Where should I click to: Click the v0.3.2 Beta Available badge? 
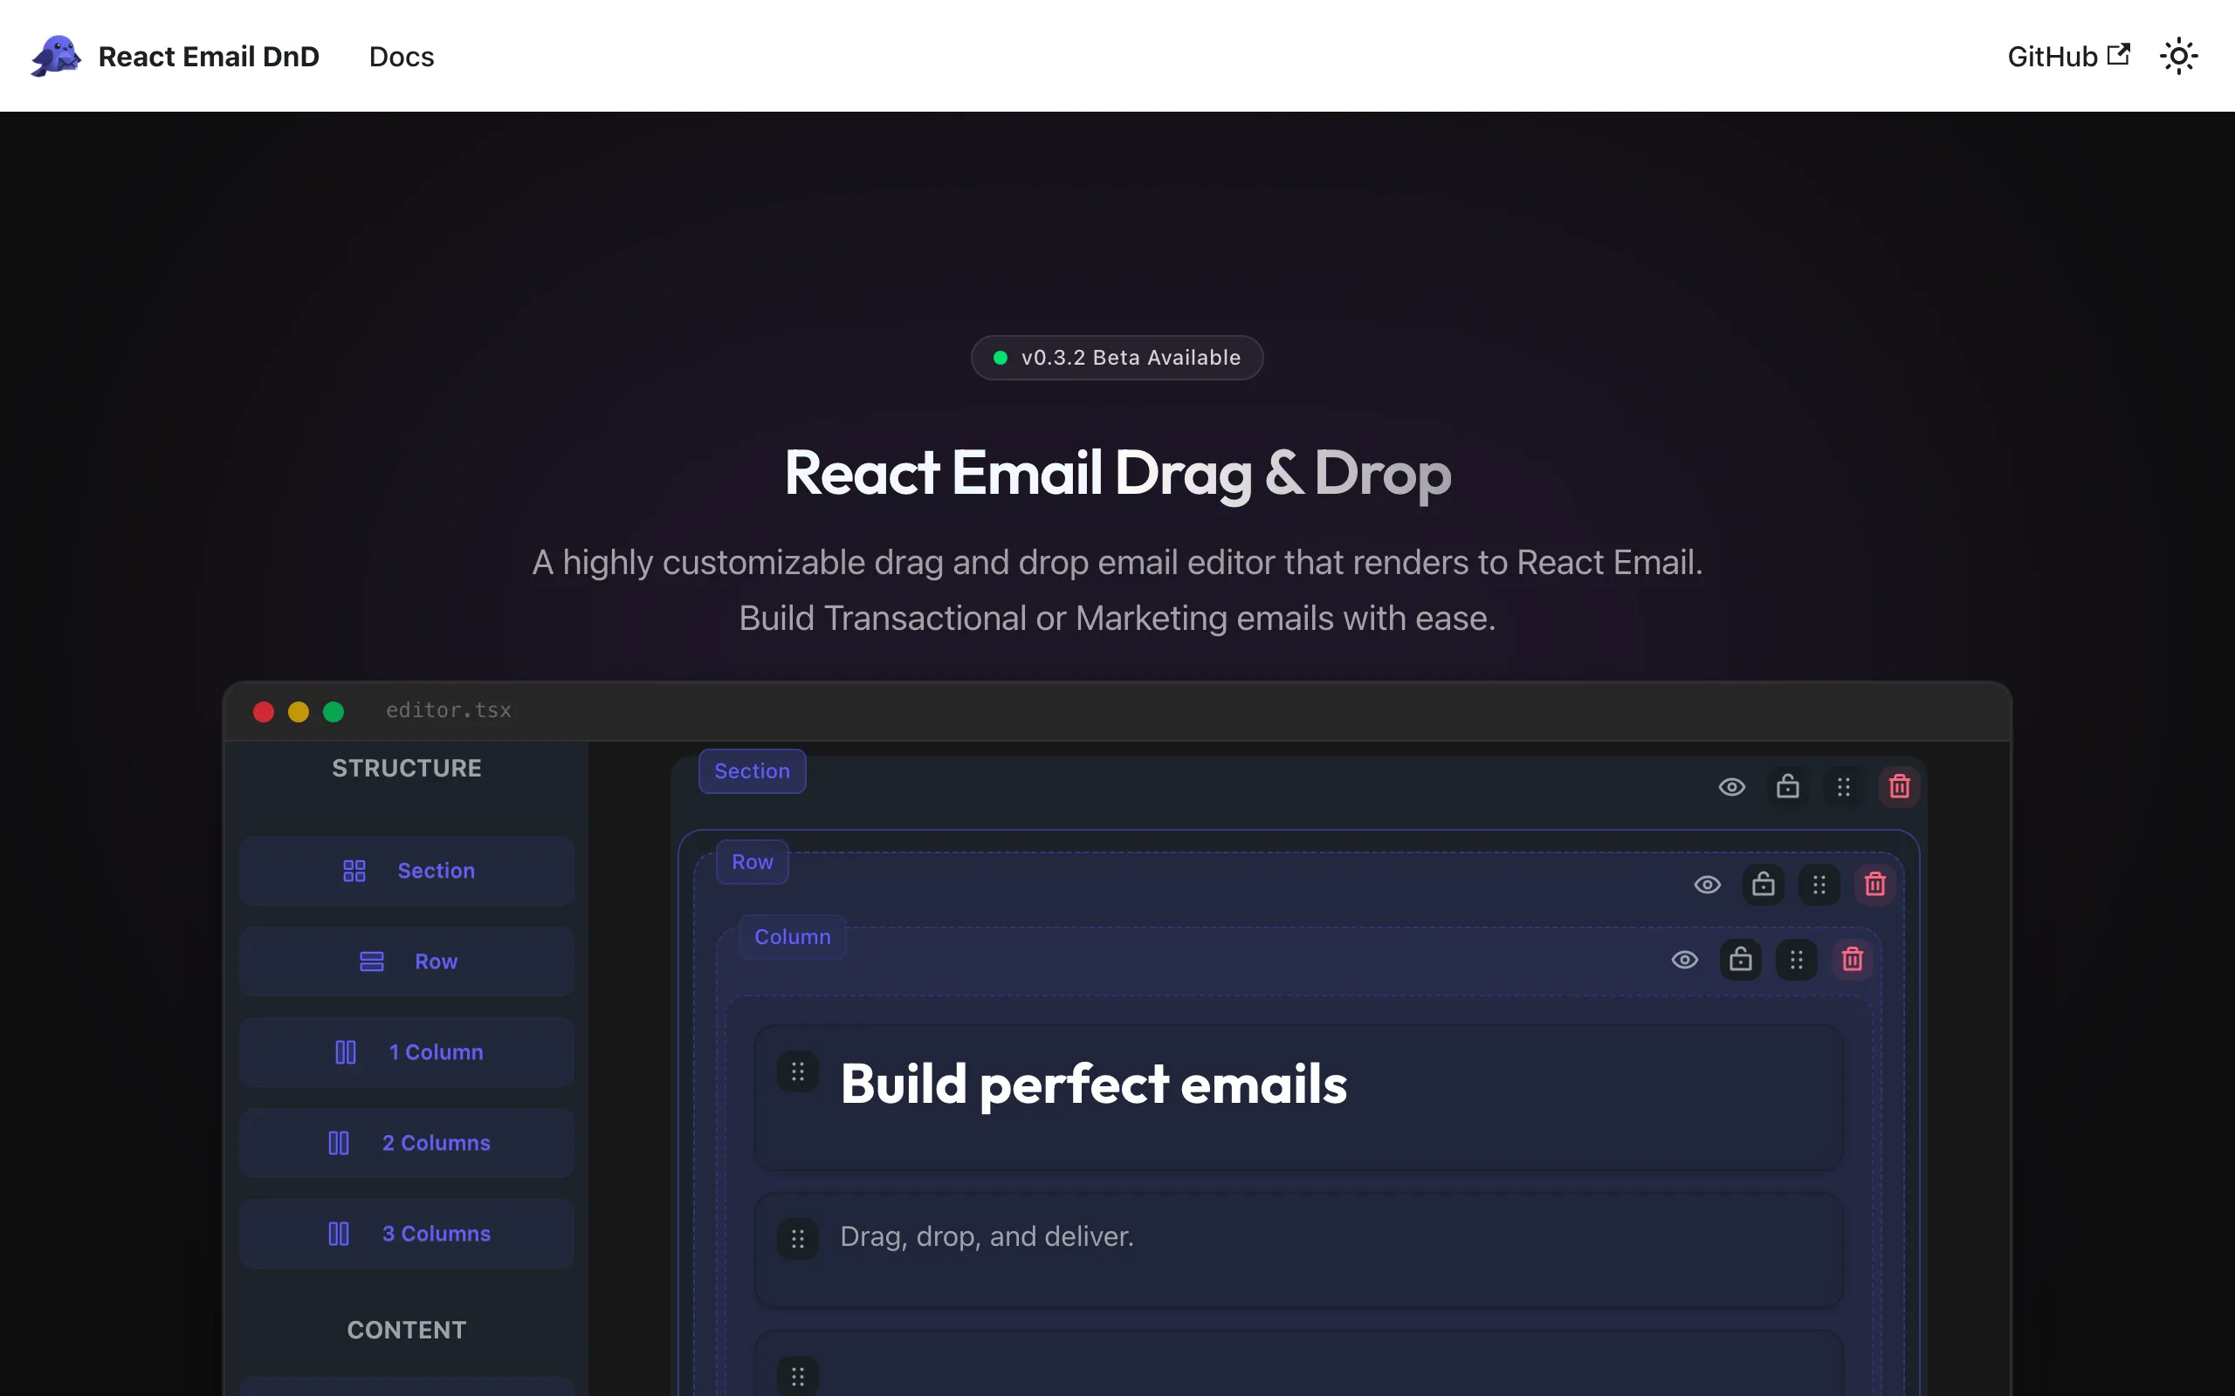[x=1117, y=358]
